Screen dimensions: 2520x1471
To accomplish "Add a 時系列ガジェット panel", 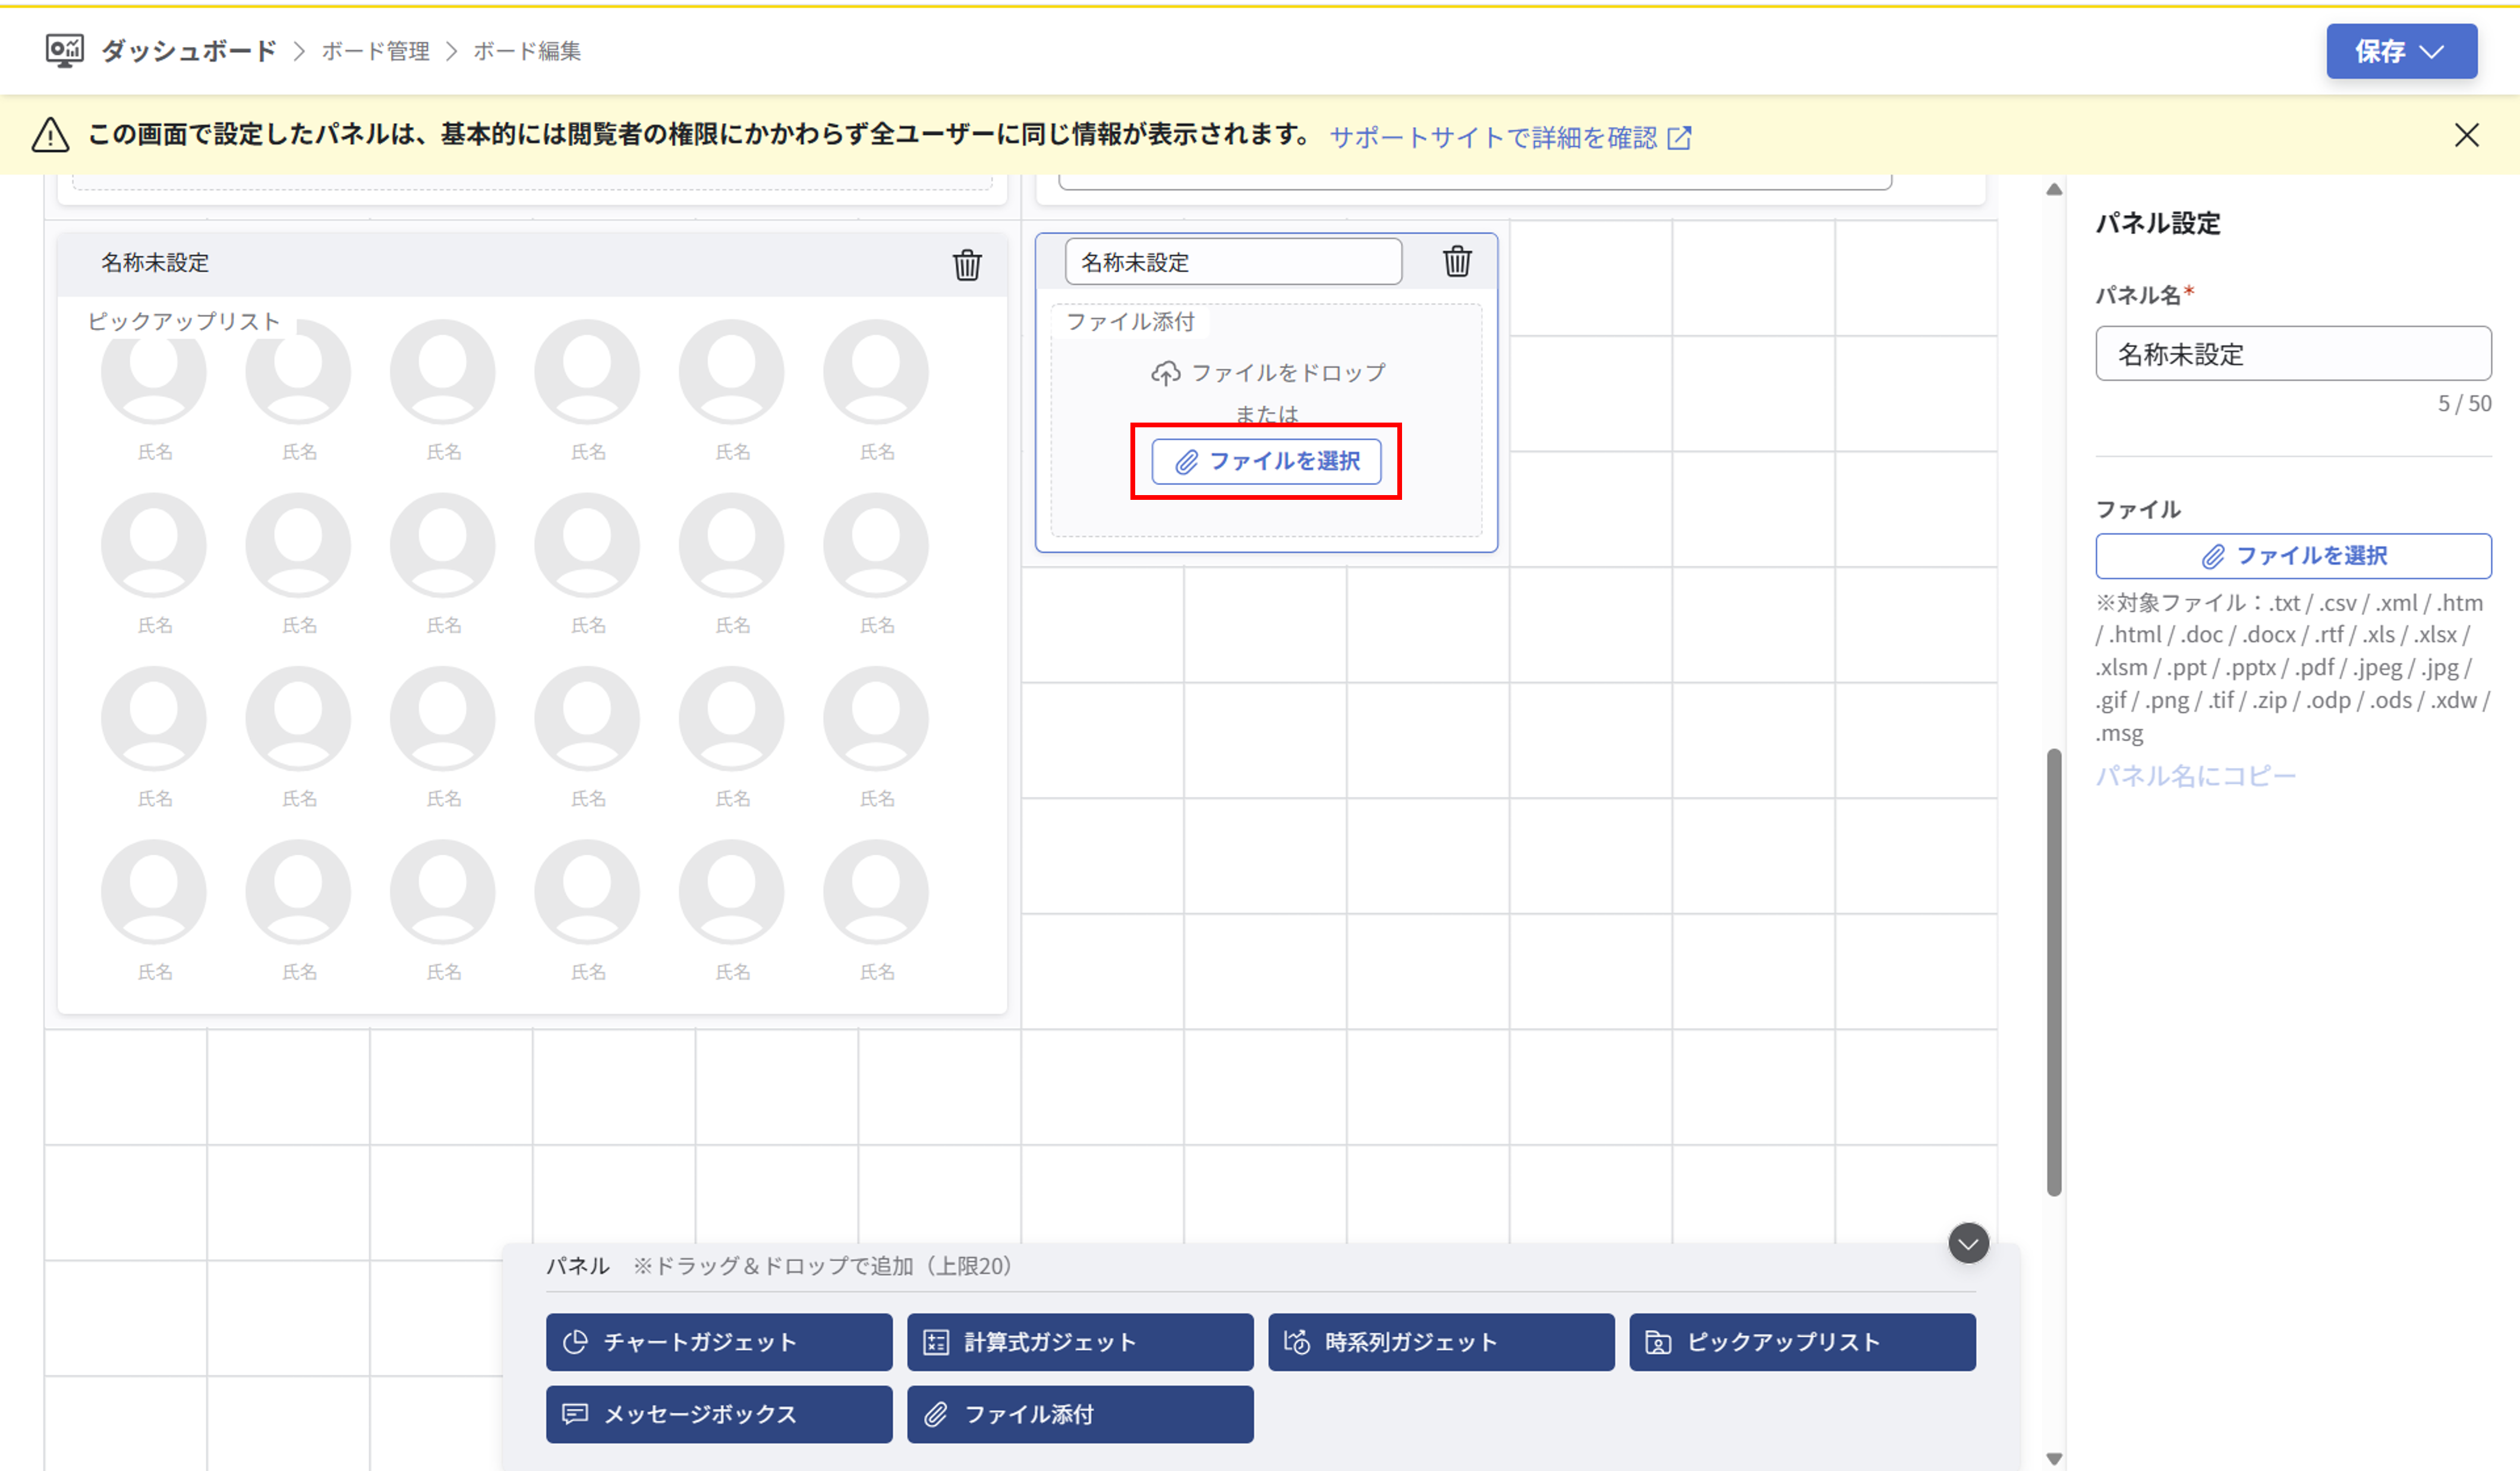I will pyautogui.click(x=1441, y=1342).
